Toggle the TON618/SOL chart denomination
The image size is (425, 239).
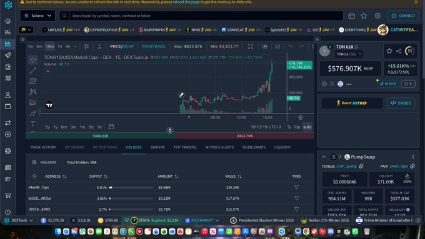154,46
